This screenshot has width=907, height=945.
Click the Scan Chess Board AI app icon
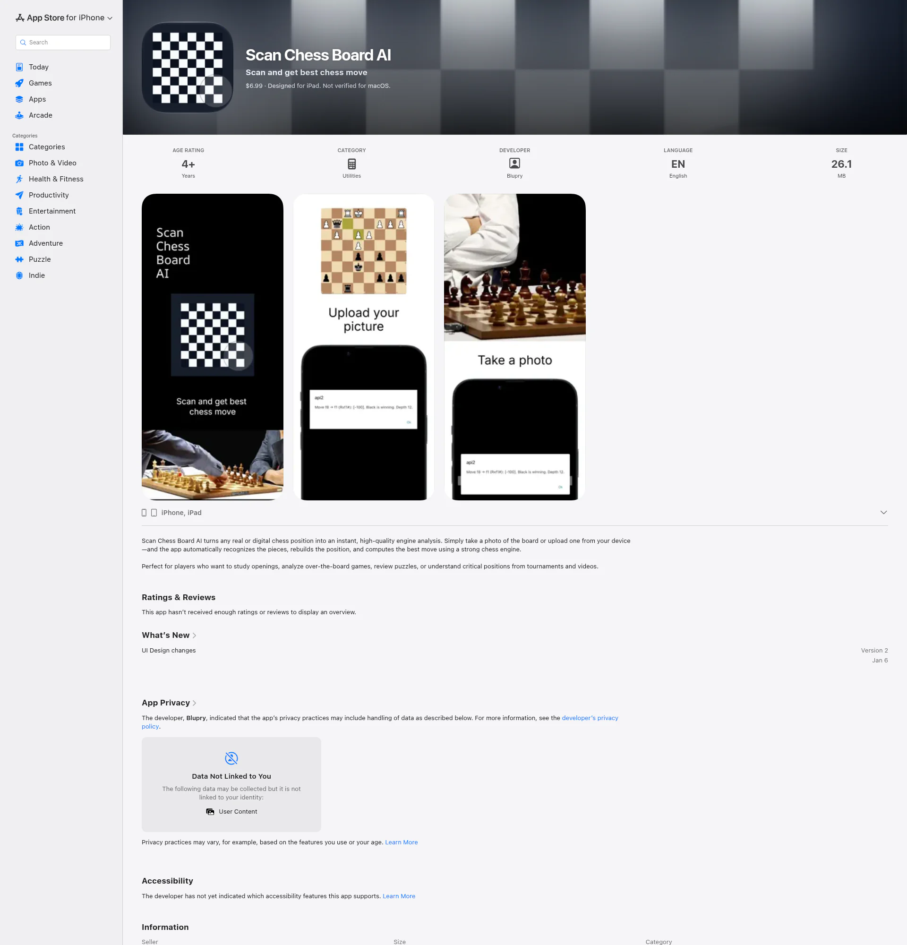pyautogui.click(x=188, y=67)
